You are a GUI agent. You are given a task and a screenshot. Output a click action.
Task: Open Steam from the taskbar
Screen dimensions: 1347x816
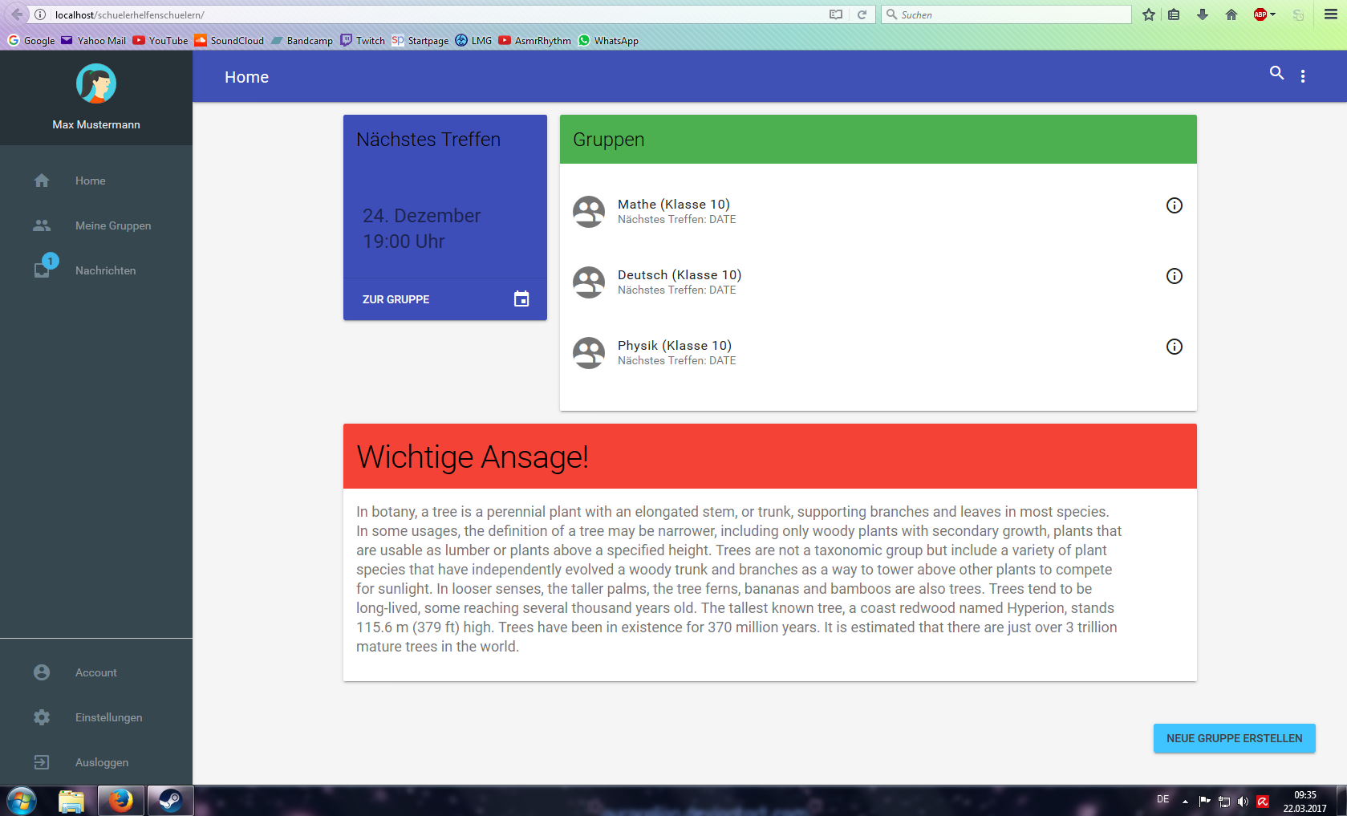click(x=170, y=801)
